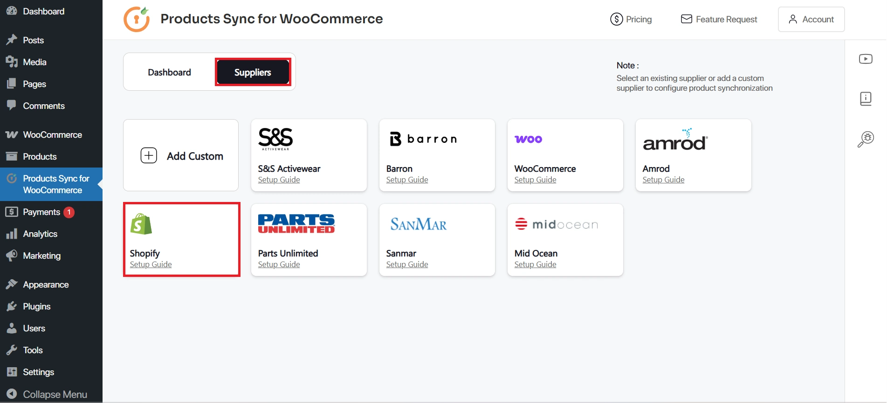Image resolution: width=887 pixels, height=403 pixels.
Task: Open the Plugins sidebar menu
Action: tap(36, 306)
